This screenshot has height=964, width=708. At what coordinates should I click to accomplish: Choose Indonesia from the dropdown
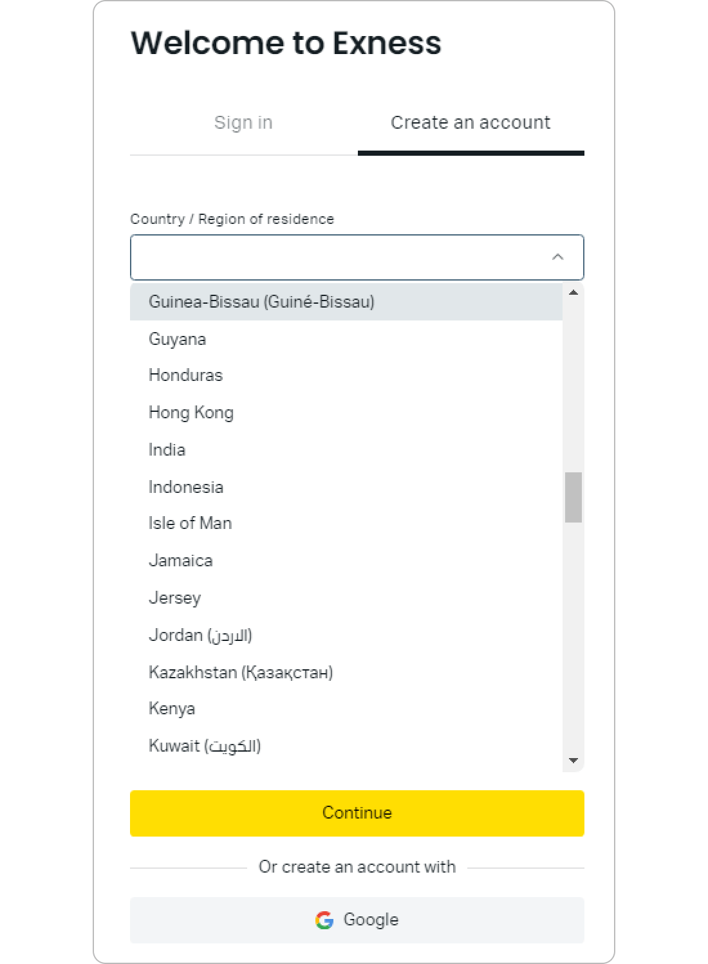pyautogui.click(x=346, y=487)
